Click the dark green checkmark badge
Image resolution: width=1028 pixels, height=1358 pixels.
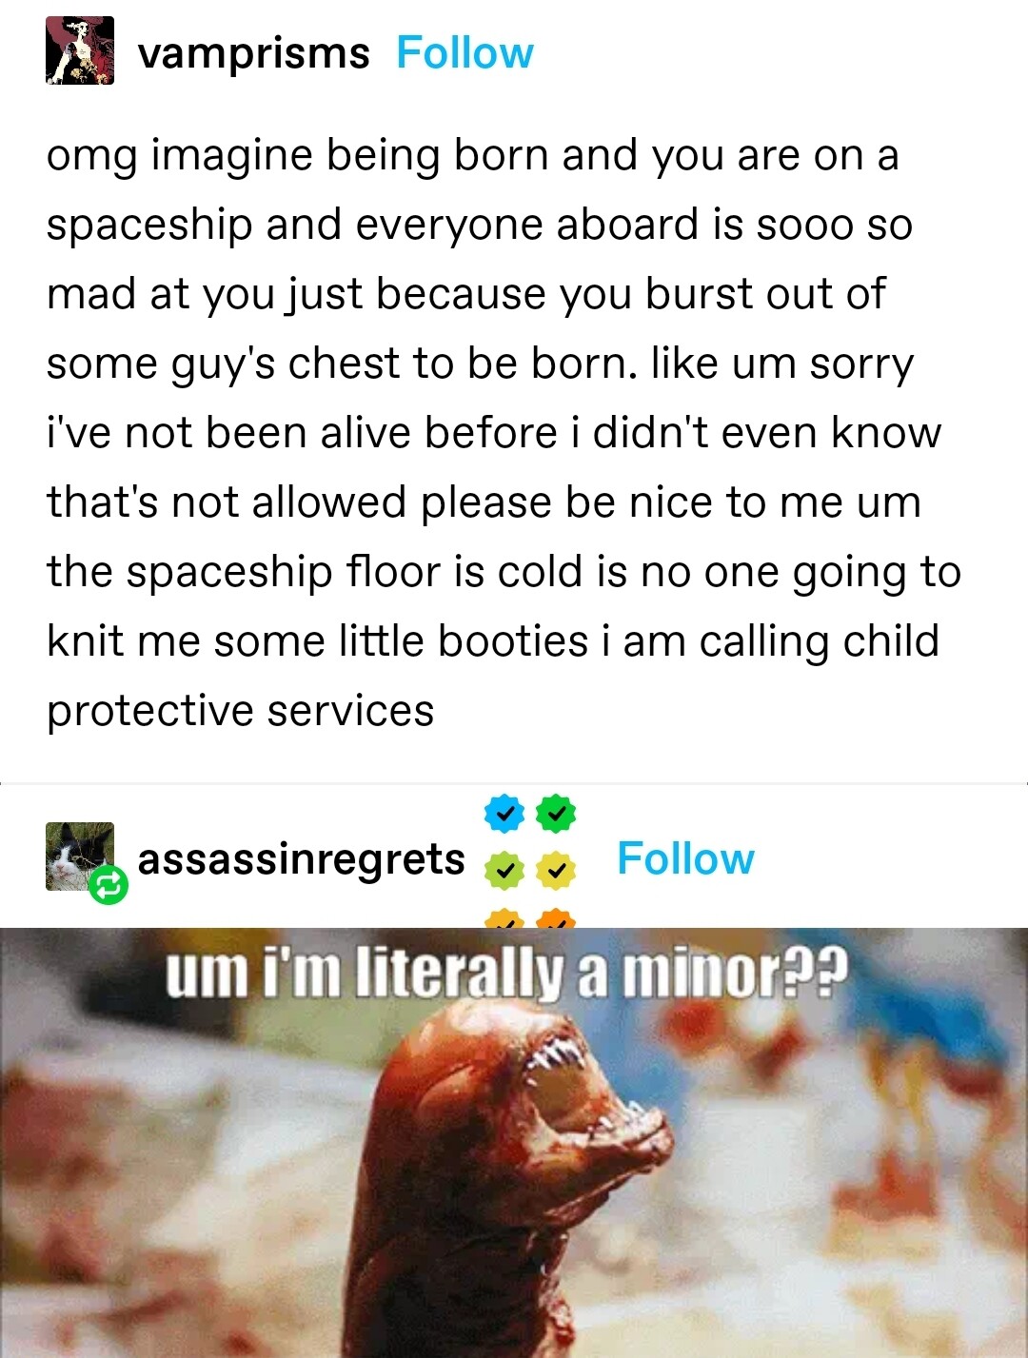[556, 814]
